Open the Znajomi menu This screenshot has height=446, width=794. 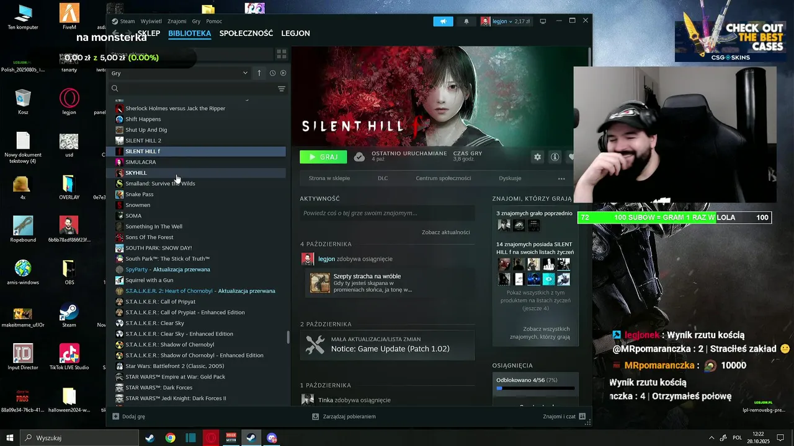click(177, 21)
